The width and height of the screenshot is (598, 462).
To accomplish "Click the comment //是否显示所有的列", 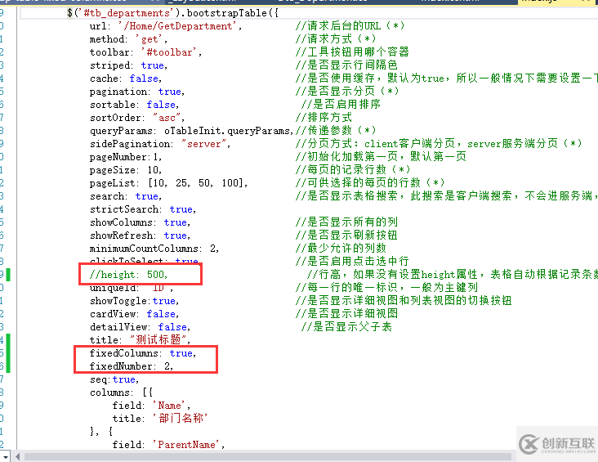I will [x=346, y=222].
